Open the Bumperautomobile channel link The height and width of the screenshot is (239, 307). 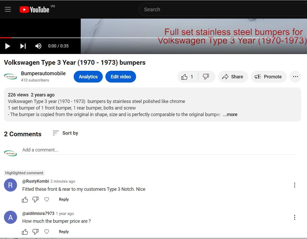click(43, 74)
